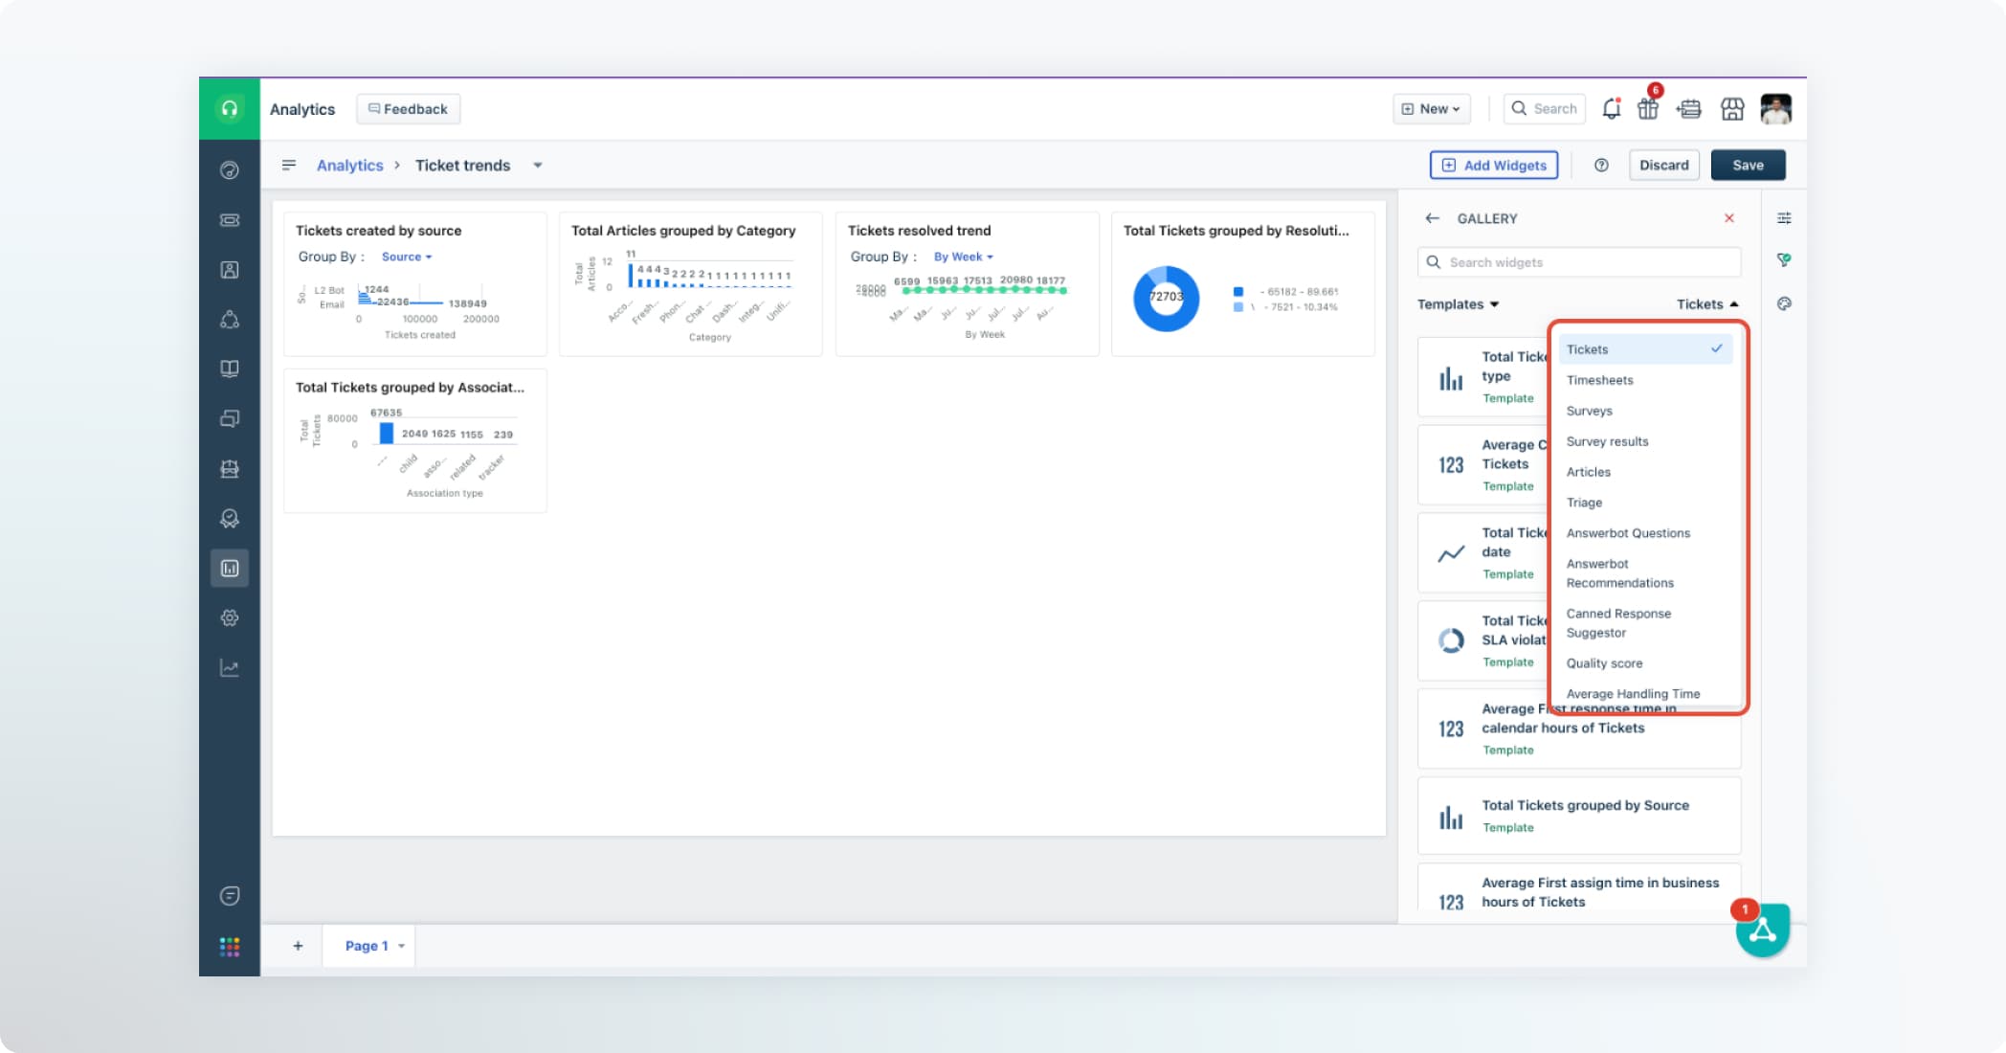
Task: Select Articles in the module list
Action: tap(1644, 472)
